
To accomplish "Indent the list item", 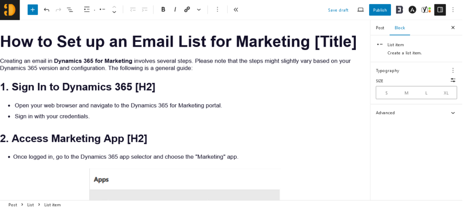I will click(145, 10).
